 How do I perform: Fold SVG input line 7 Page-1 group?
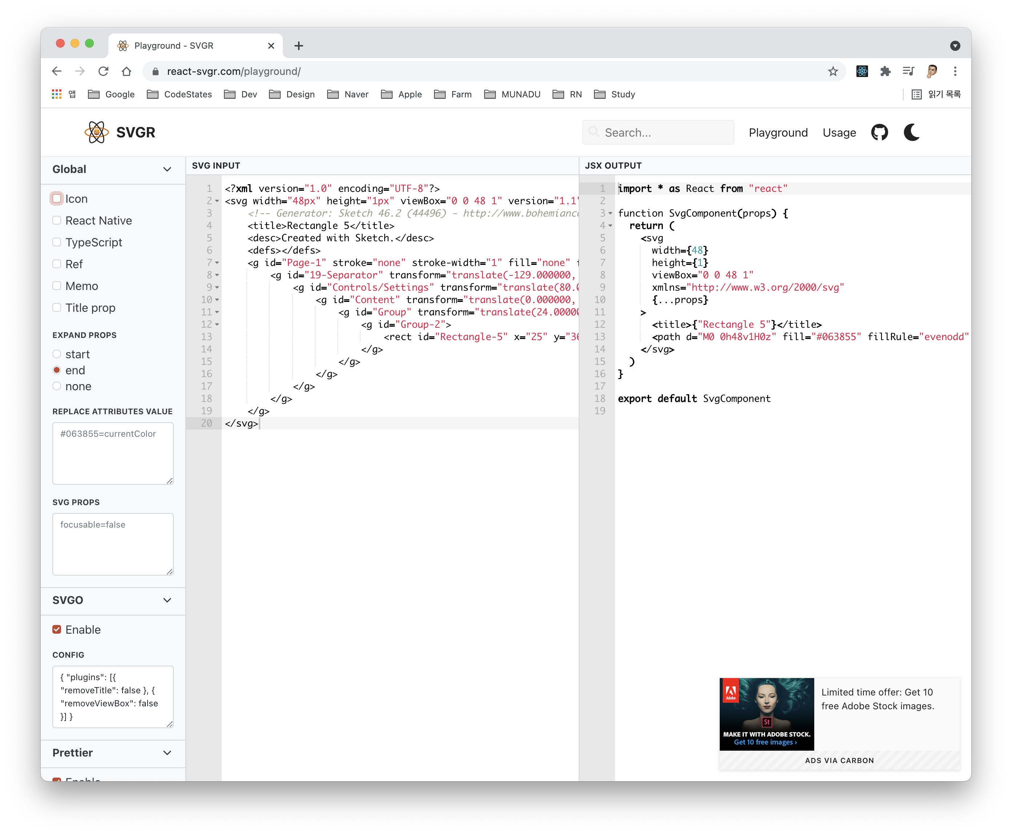pyautogui.click(x=217, y=263)
